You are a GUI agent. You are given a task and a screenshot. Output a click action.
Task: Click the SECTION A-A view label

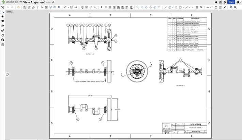[90, 54]
